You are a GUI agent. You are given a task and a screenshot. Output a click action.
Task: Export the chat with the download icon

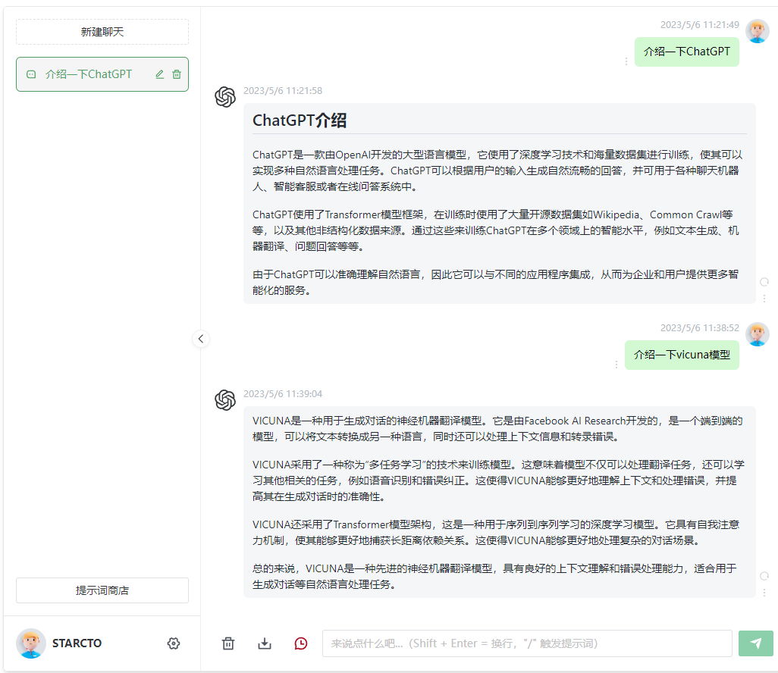(x=265, y=643)
